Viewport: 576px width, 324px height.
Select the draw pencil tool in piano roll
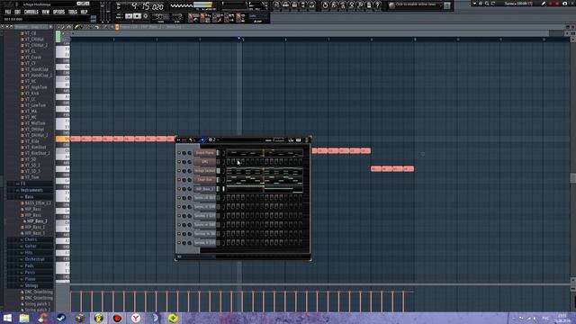coord(76,27)
